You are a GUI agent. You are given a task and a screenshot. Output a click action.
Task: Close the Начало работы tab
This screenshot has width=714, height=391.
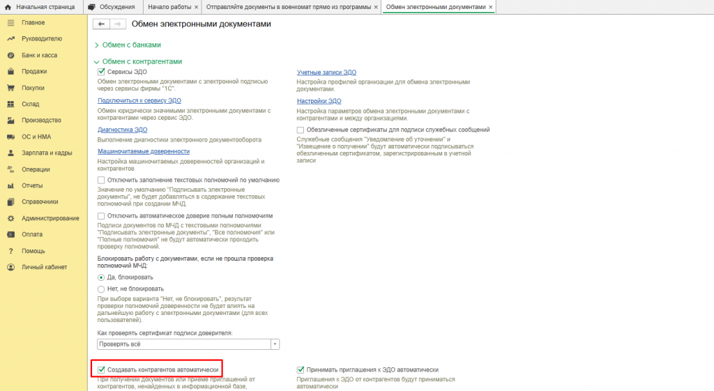(196, 7)
